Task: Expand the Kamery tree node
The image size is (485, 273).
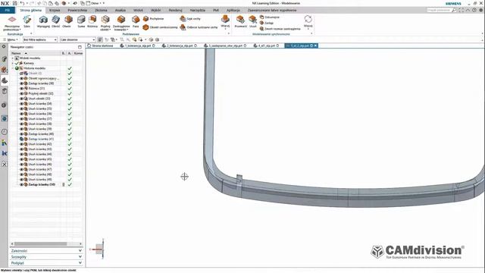Action: 13,63
